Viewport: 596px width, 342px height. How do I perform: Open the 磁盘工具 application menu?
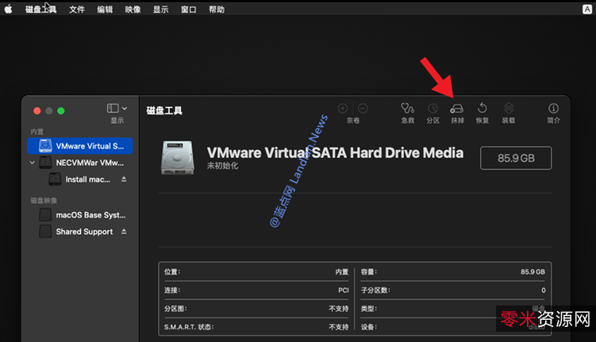click(40, 10)
